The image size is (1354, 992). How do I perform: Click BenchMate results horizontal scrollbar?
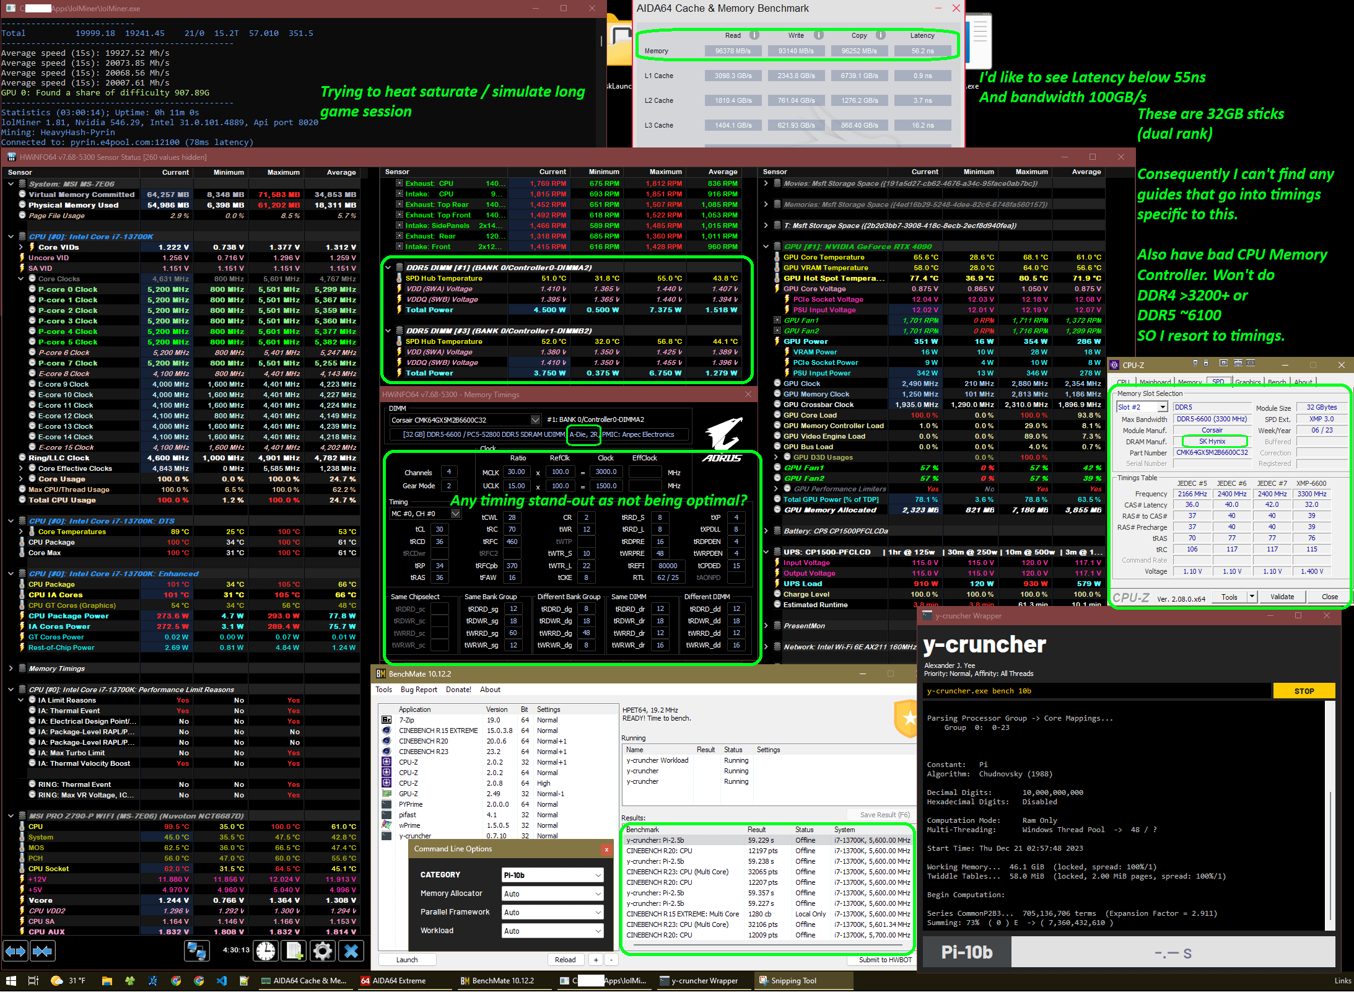tap(767, 946)
